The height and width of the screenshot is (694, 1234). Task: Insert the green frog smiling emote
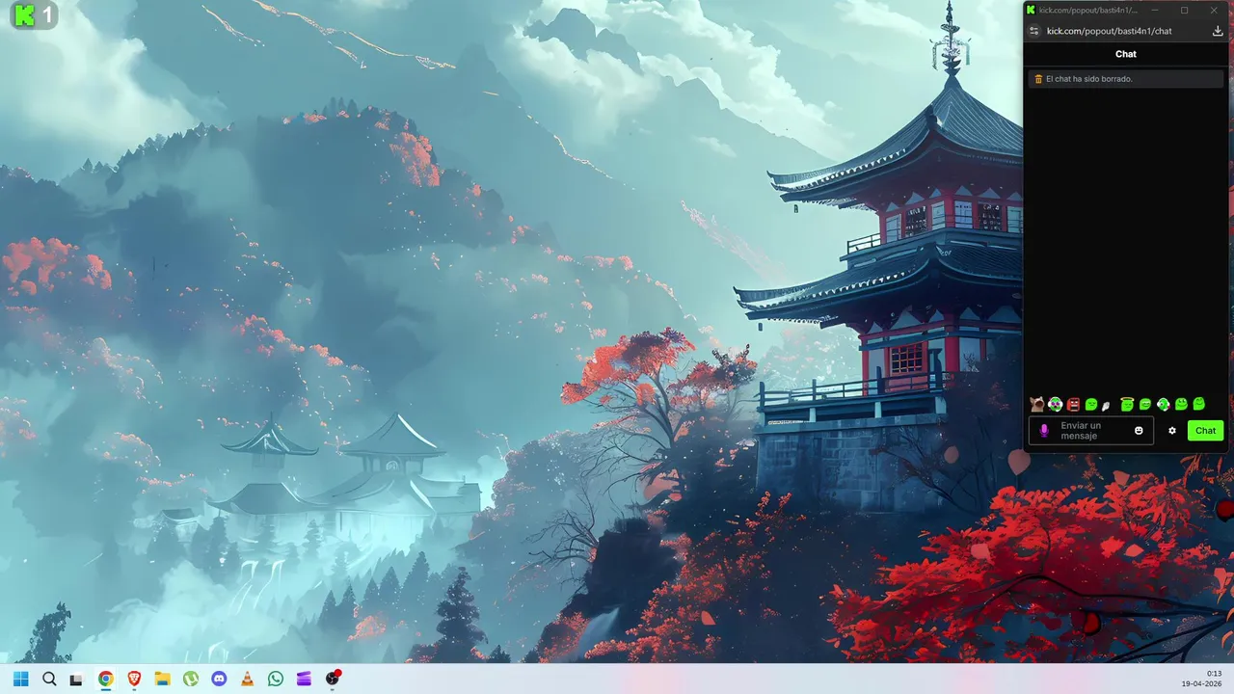pos(1181,404)
